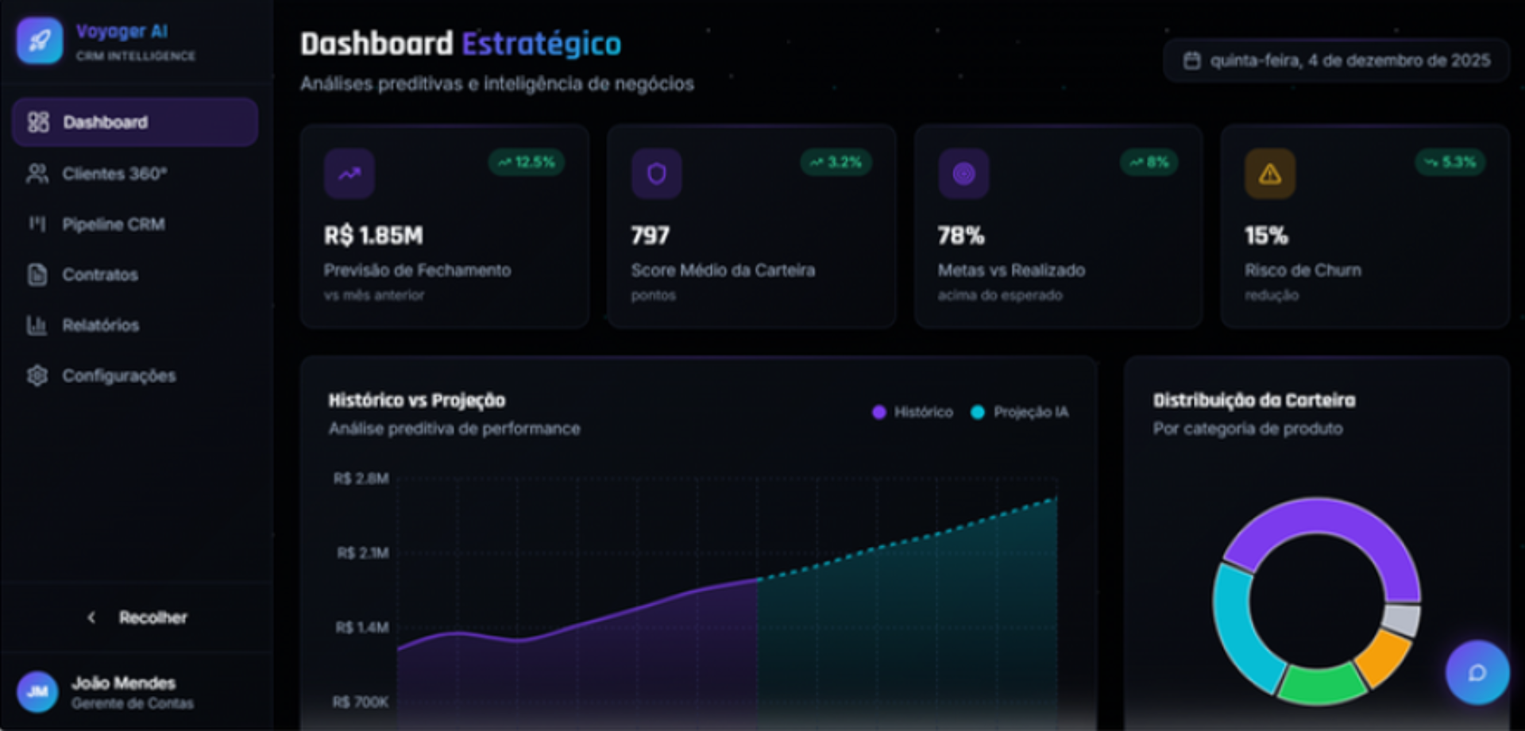
Task: Open the Contratos section
Action: (x=135, y=275)
